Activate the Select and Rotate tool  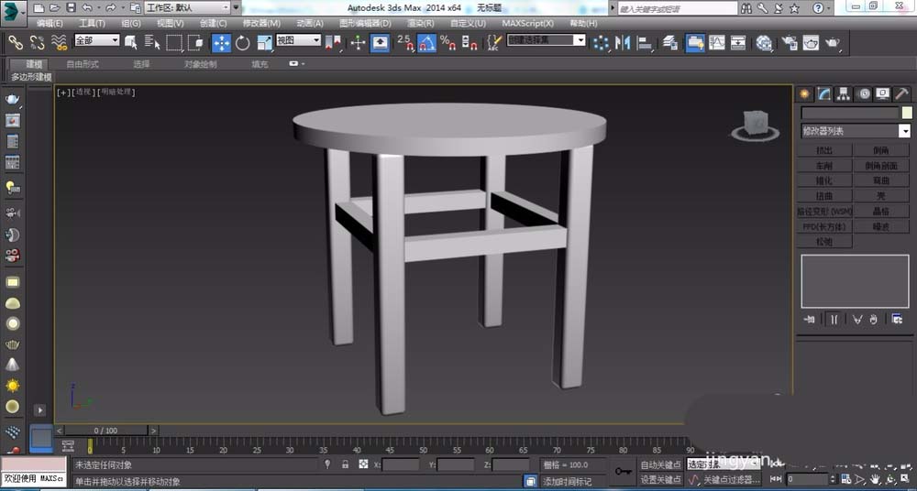click(x=243, y=43)
